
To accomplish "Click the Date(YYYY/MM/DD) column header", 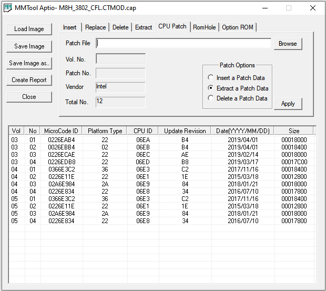I will tap(242, 131).
